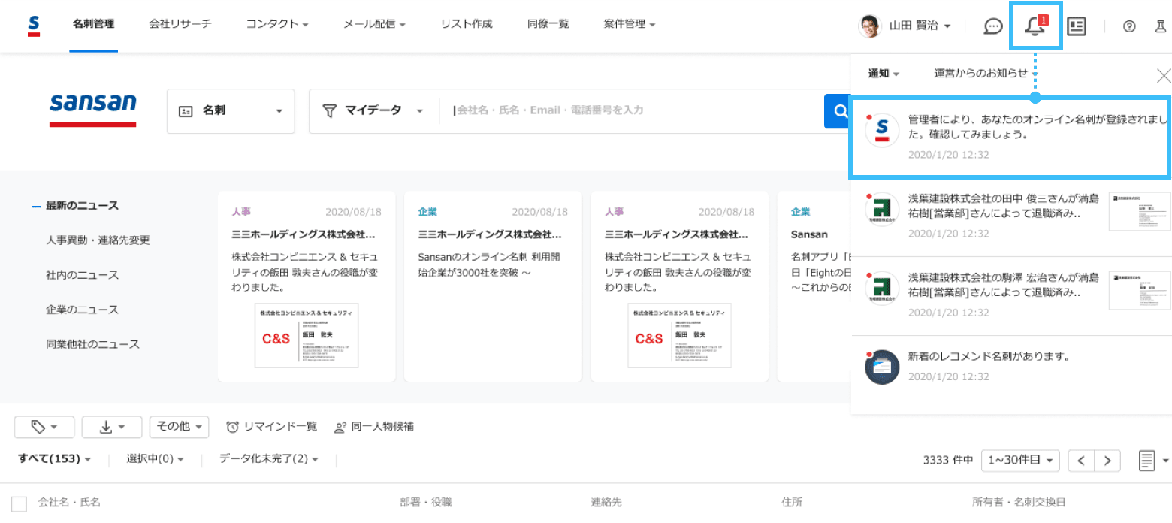Click the blue search magnifier button
Screen dimensions: 1172x523
(x=837, y=111)
